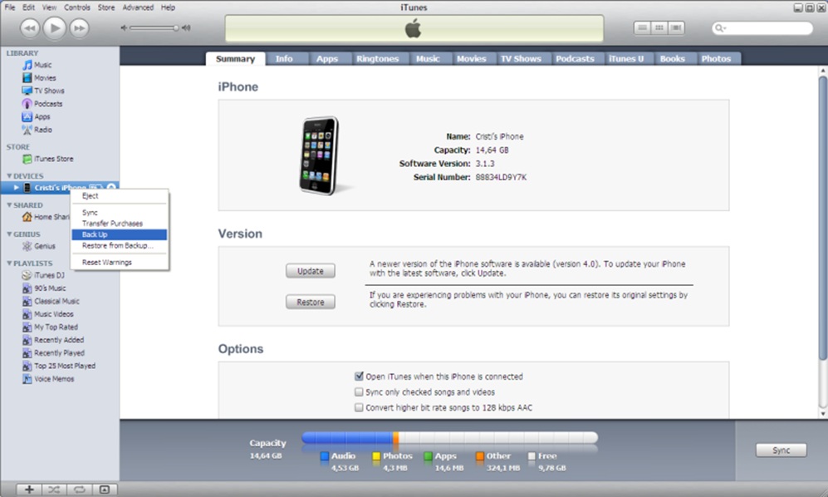Choose Sync from context menu
This screenshot has height=497, width=828.
(x=120, y=212)
